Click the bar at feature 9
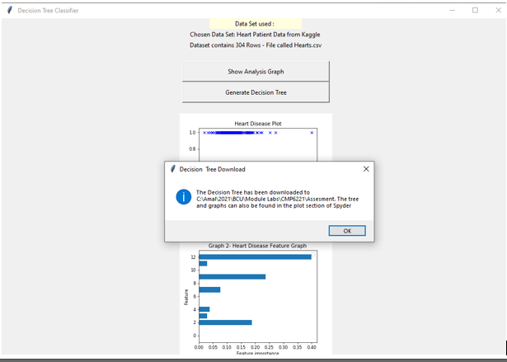 232,276
